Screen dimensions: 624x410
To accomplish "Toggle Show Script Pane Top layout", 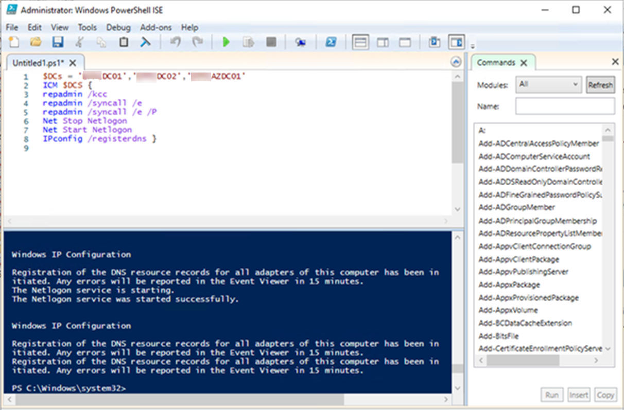I will click(x=360, y=43).
